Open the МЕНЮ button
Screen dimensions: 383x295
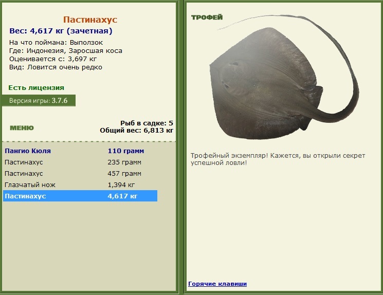[22, 128]
